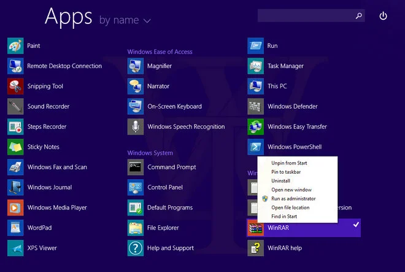Click the Windows Ease of Access heading
405x272 pixels.
[x=160, y=52]
